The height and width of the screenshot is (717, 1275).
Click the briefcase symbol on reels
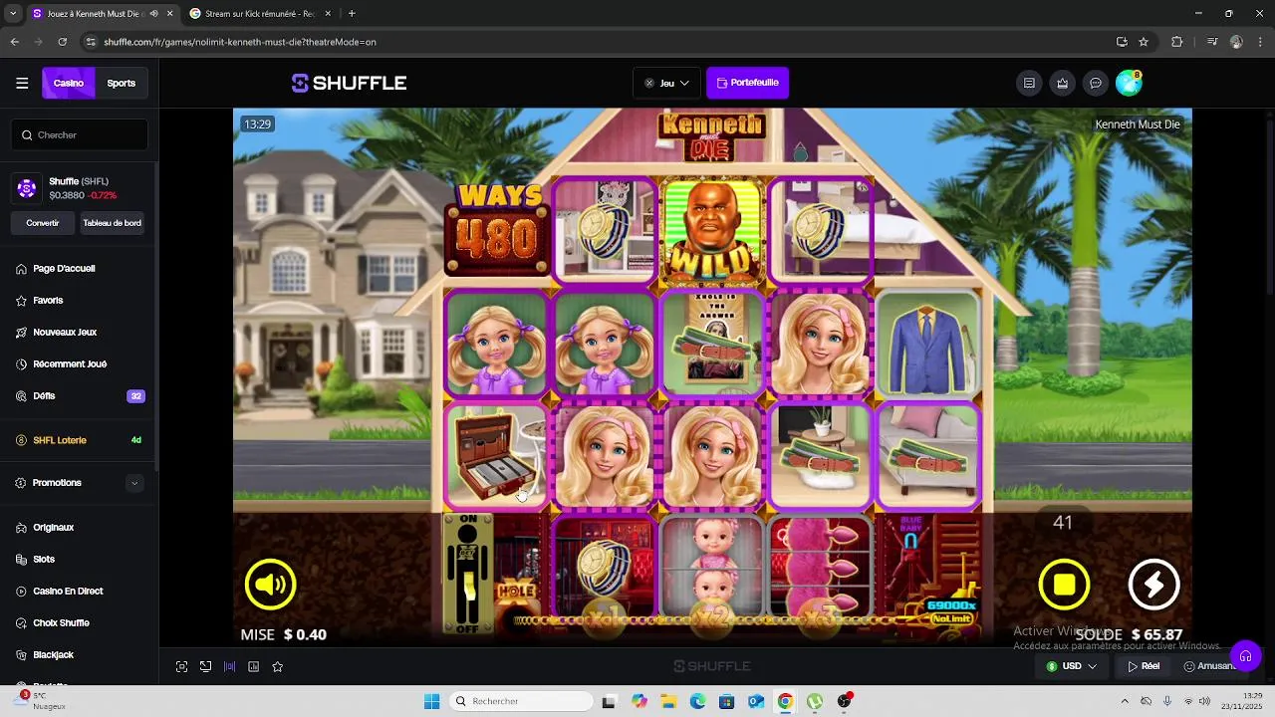tap(496, 456)
